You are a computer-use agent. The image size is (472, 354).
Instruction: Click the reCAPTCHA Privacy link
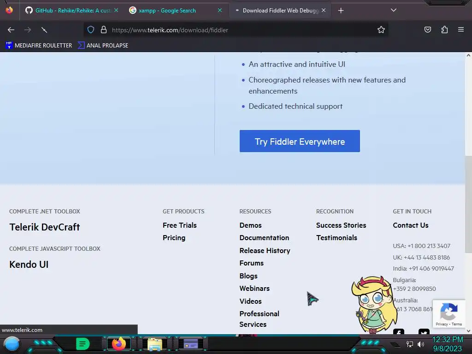tap(442, 324)
